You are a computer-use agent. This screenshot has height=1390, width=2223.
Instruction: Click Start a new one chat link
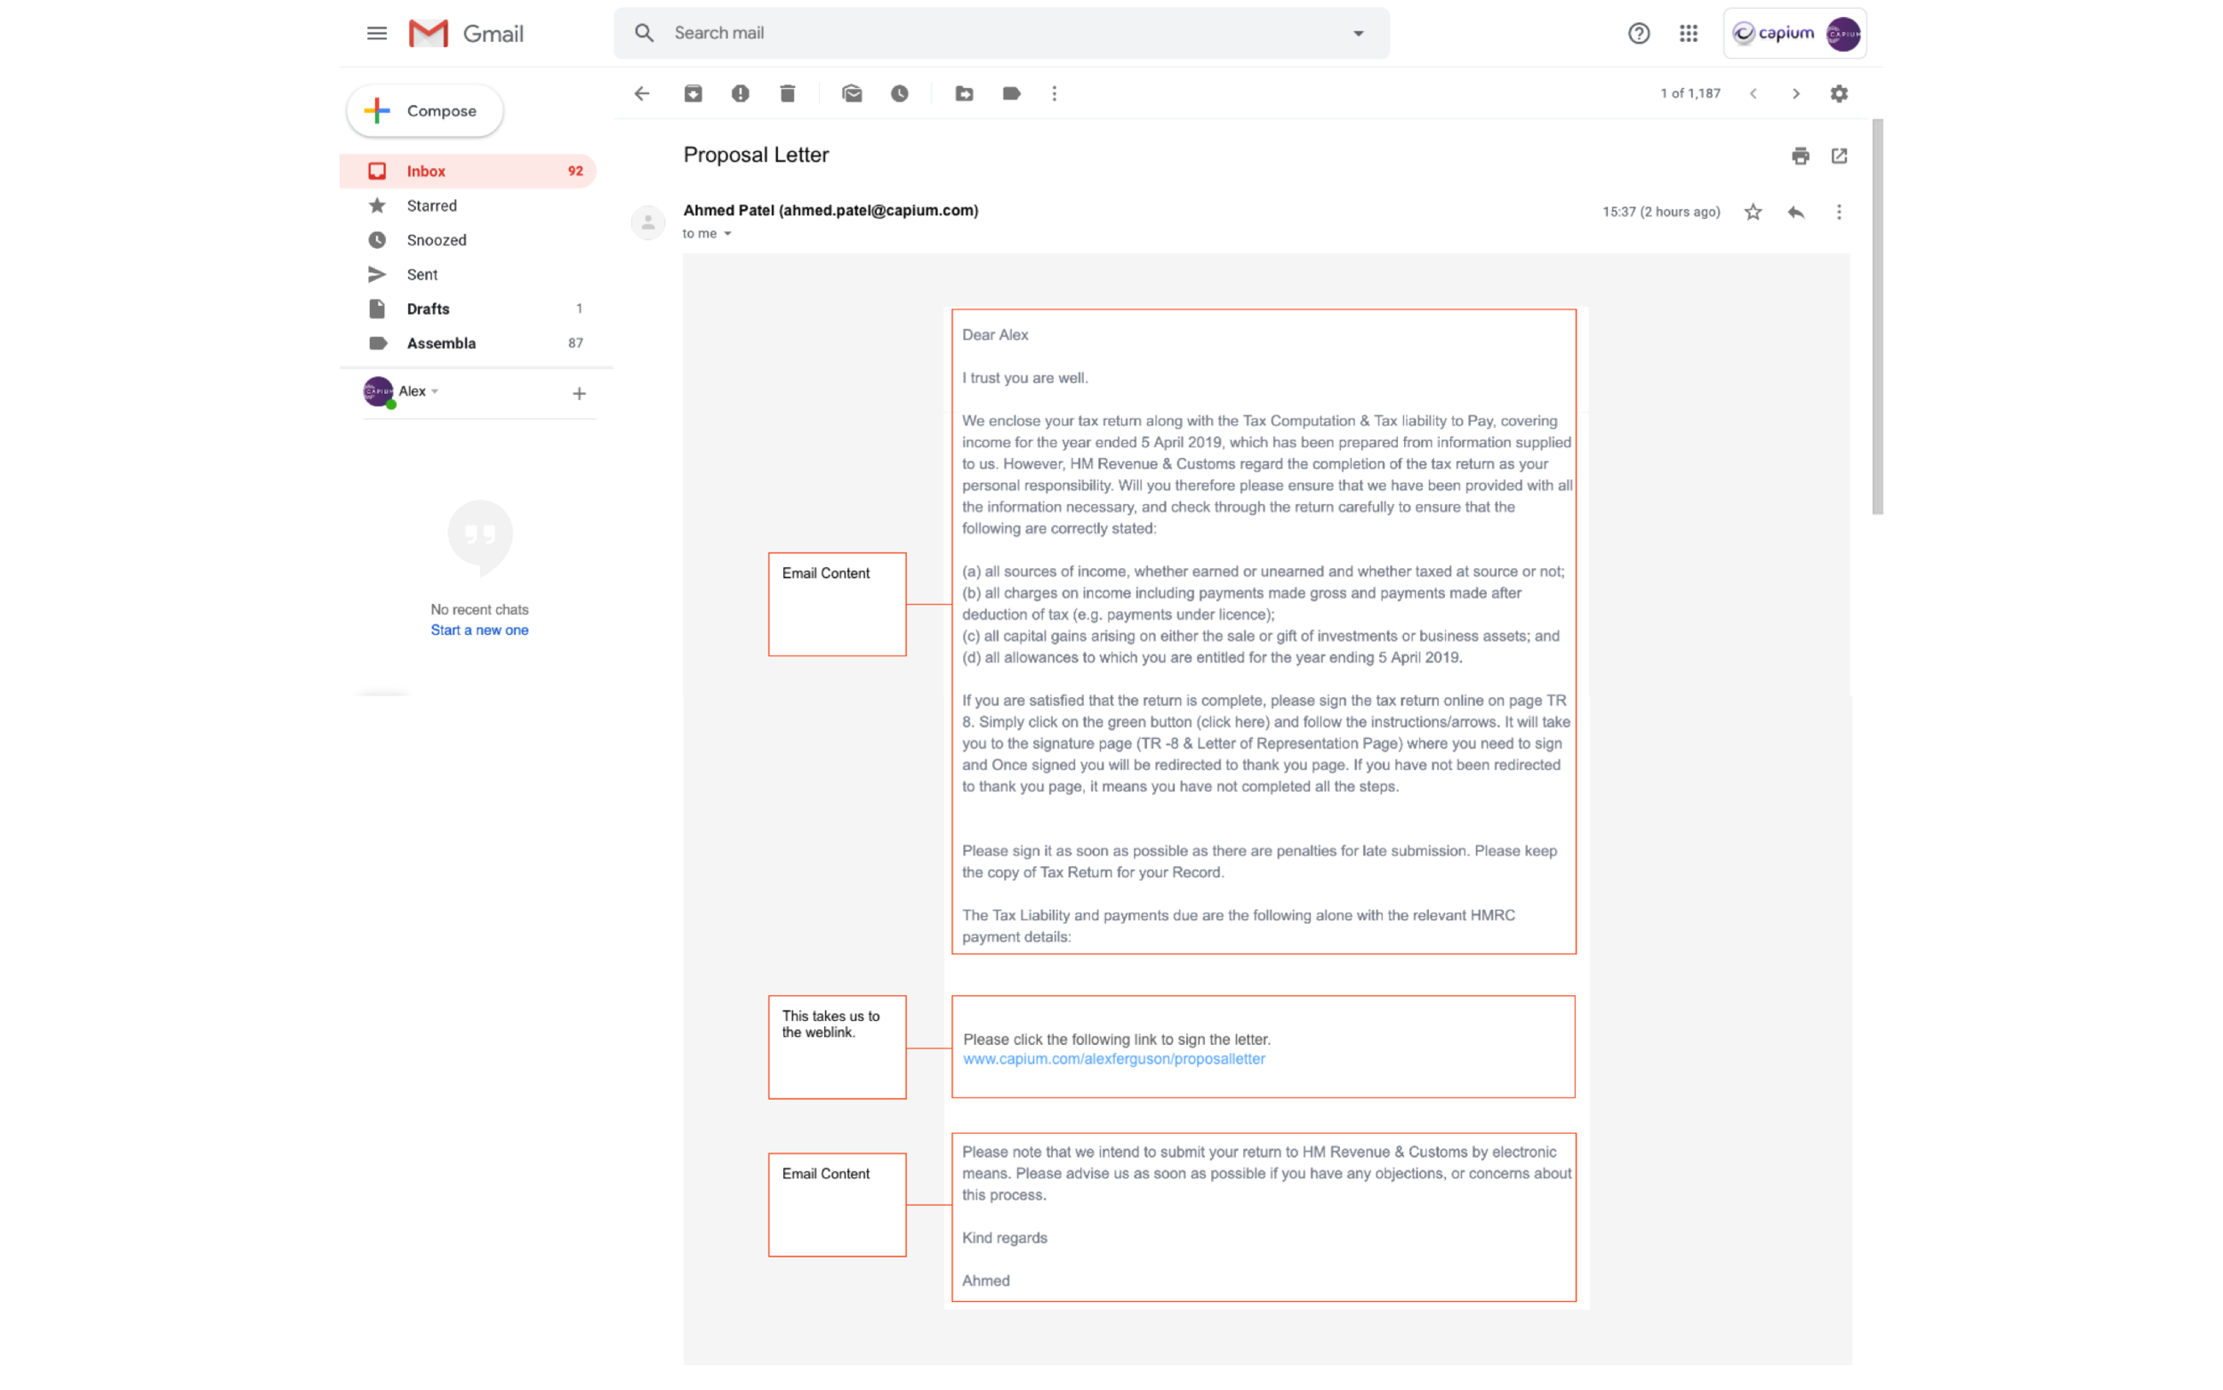coord(478,631)
